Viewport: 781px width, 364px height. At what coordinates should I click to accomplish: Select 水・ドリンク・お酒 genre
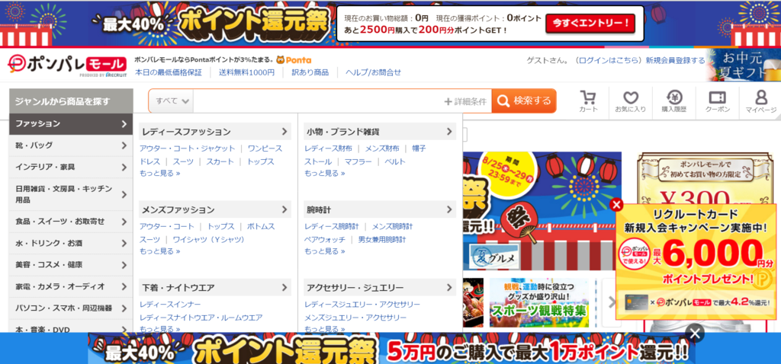point(71,243)
